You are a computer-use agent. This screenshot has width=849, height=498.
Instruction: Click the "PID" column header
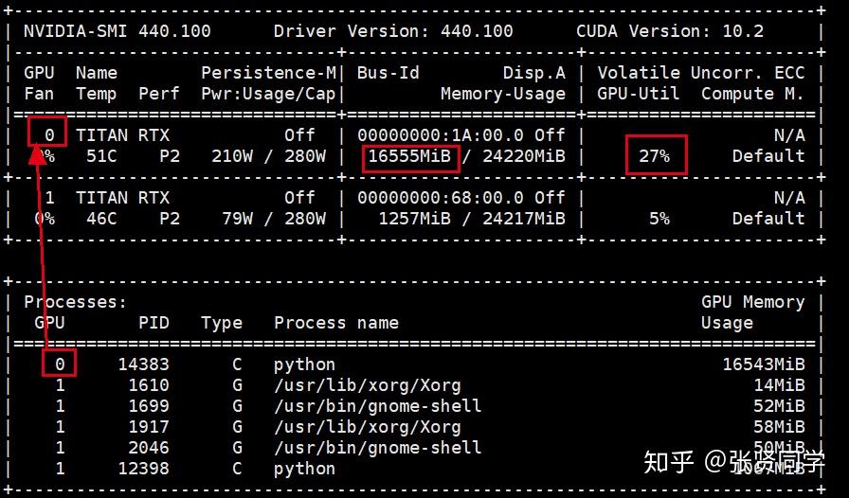tap(154, 323)
